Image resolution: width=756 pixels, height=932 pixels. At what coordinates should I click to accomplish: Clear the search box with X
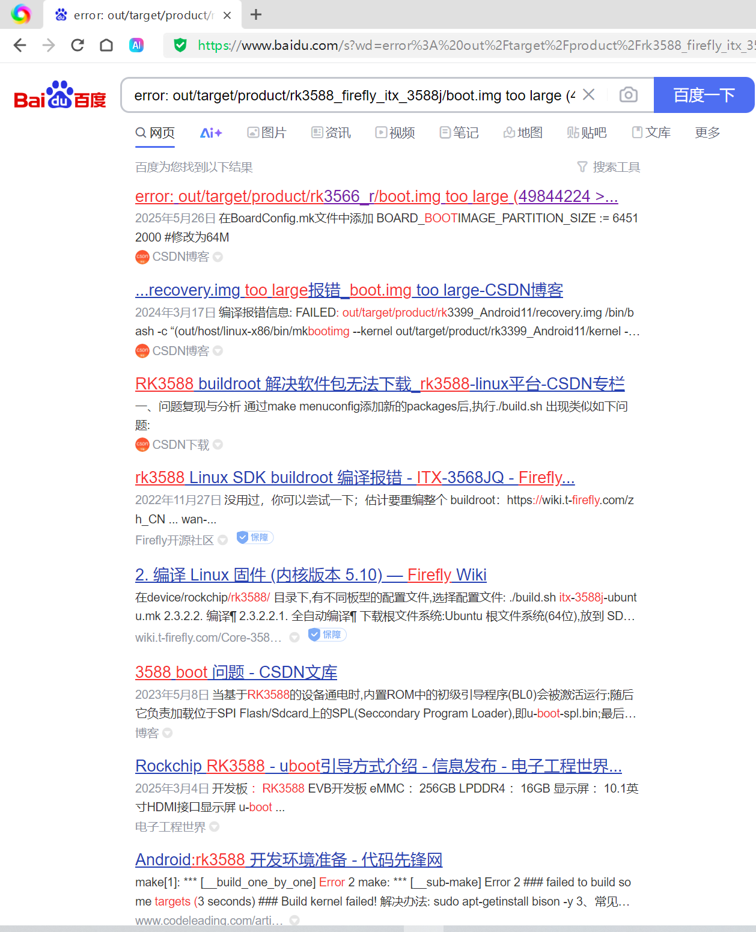pos(589,94)
